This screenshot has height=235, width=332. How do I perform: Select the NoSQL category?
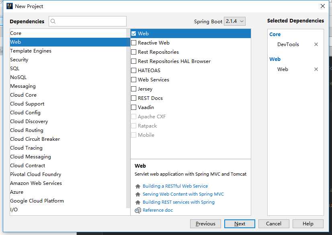pyautogui.click(x=68, y=77)
